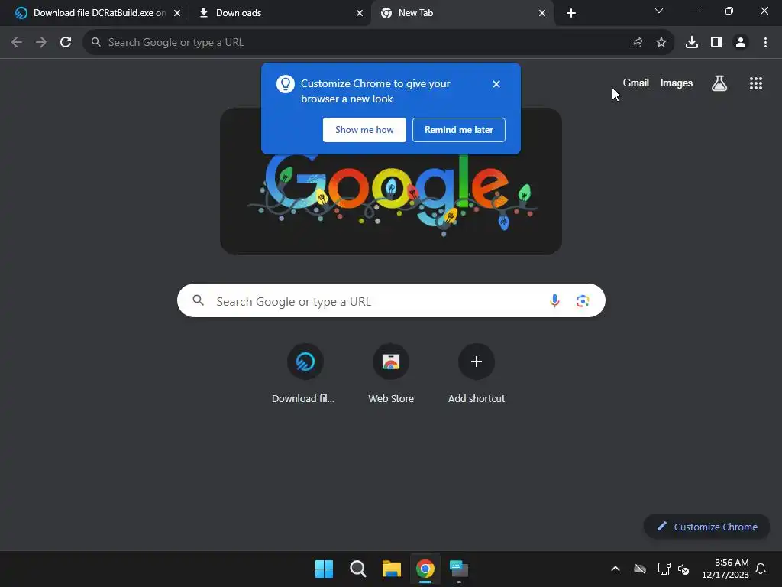Open Windows taskbar search
Screen dimensions: 782x587
tap(358, 569)
